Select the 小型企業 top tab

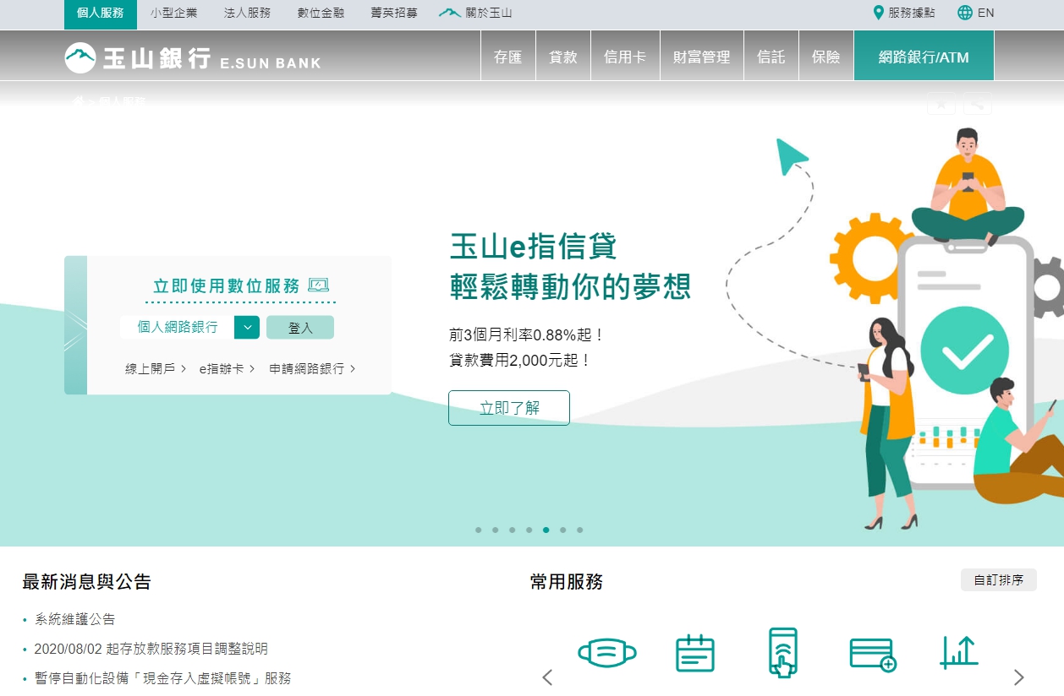173,14
